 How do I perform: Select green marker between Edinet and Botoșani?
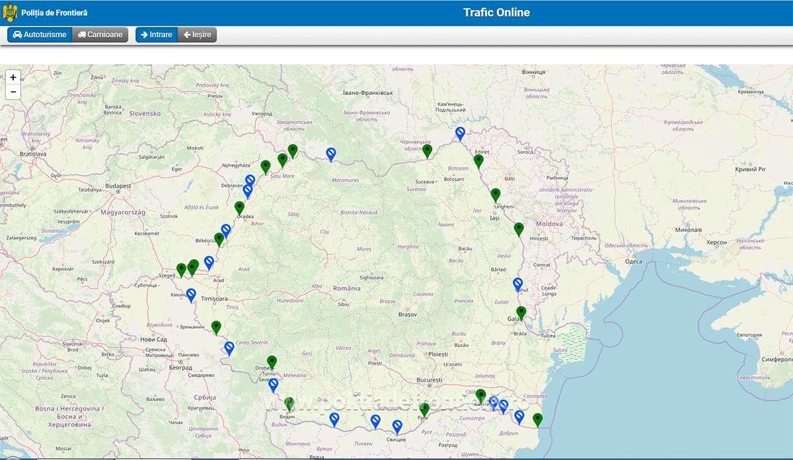479,162
